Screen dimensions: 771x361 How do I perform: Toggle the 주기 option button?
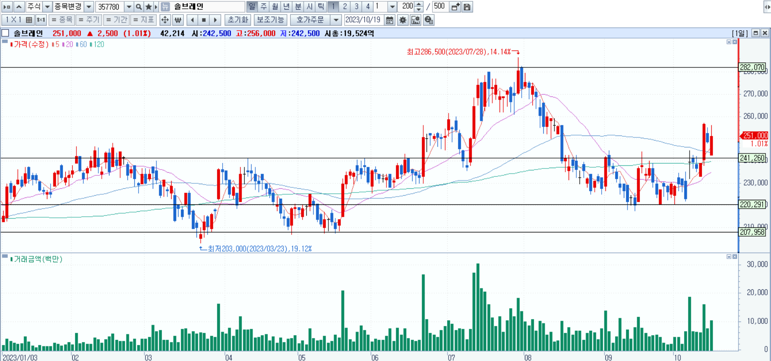click(x=88, y=20)
